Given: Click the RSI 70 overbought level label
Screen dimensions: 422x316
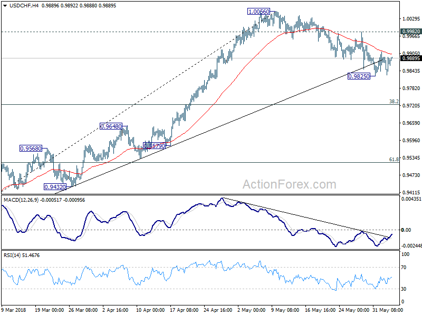Looking at the screenshot, I should 404,268.
